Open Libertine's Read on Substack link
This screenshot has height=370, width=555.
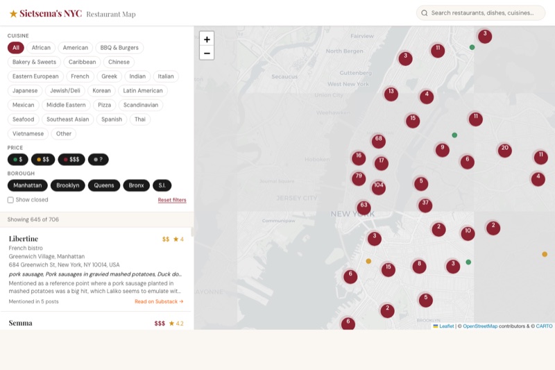pyautogui.click(x=159, y=301)
